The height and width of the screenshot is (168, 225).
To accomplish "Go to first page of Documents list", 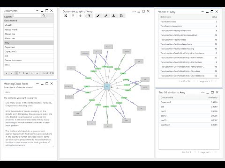I will [x=7, y=73].
